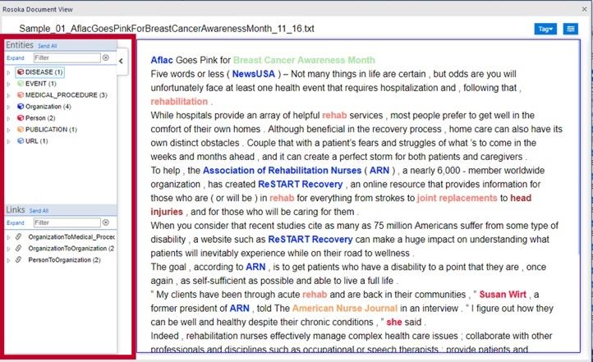Clear the Links filter with the X icon
This screenshot has width=593, height=362.
[105, 222]
